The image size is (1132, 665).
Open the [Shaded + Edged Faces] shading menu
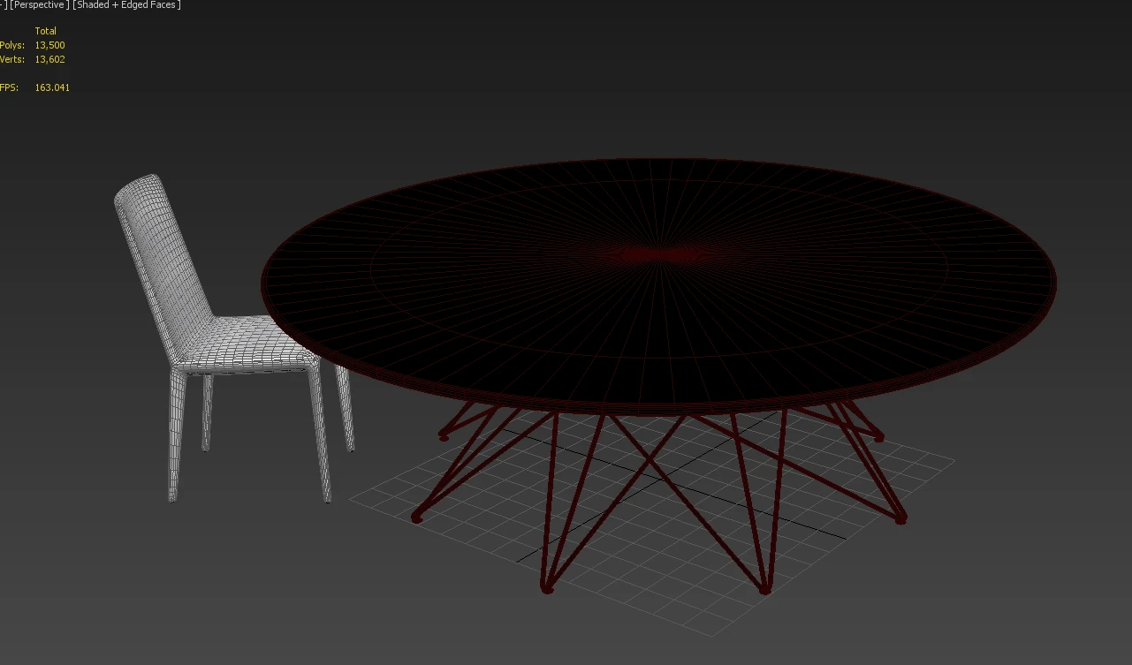tap(127, 5)
